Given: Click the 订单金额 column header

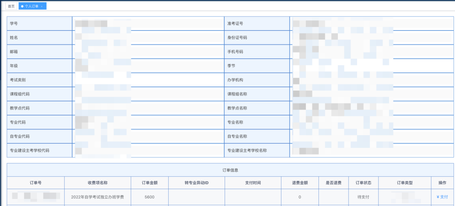Looking at the screenshot, I should pos(150,183).
